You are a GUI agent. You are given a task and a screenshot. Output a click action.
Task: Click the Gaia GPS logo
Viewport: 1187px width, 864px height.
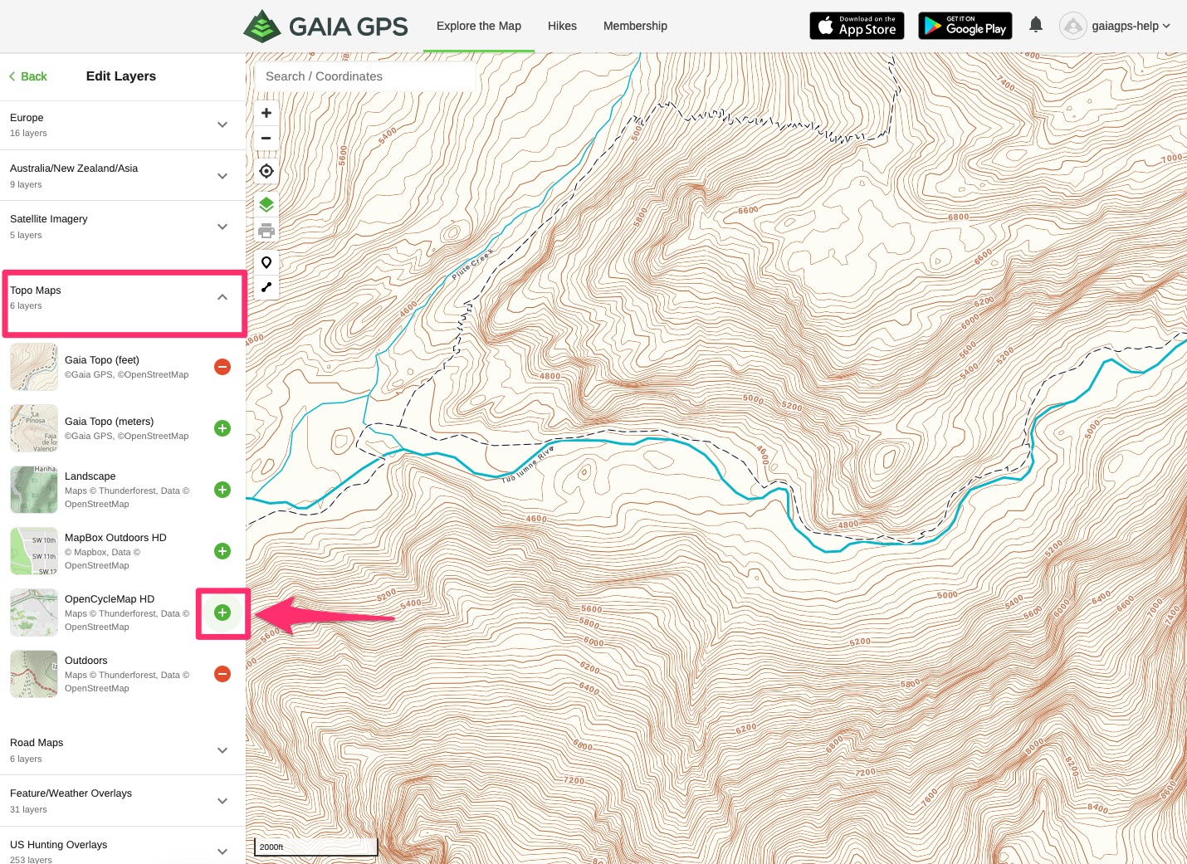coord(325,26)
